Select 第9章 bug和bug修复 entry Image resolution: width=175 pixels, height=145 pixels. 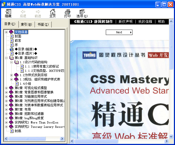(x=29, y=118)
